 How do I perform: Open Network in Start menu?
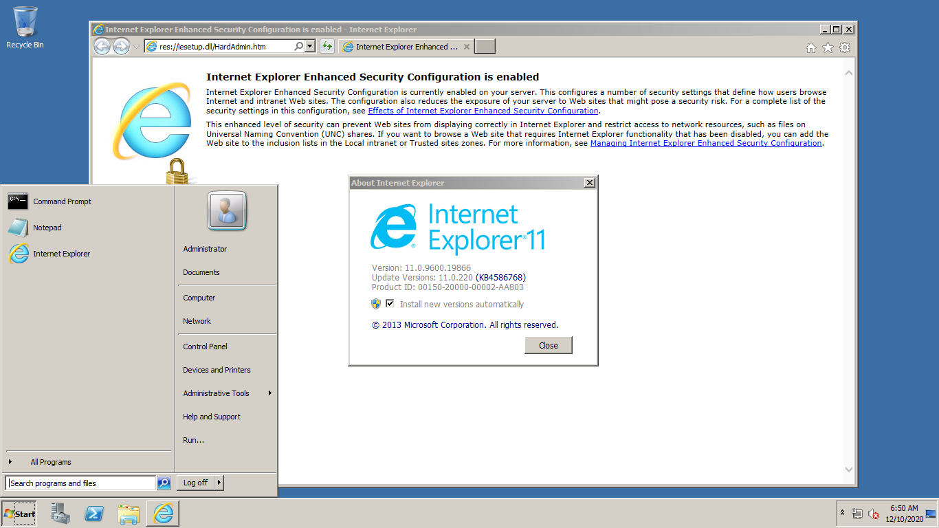[x=226, y=321]
